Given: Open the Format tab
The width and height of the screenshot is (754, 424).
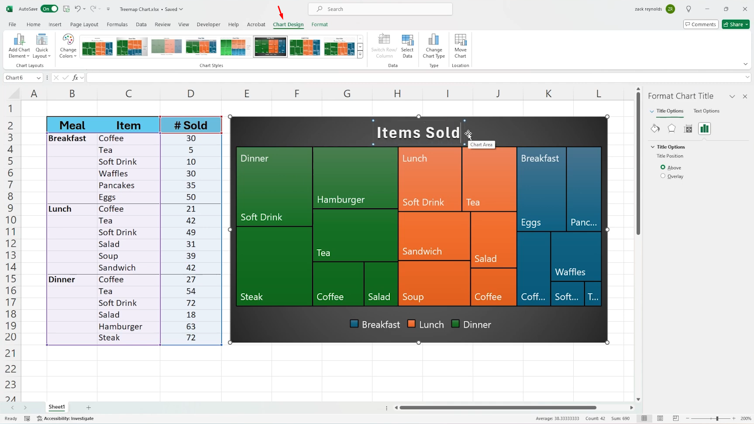Looking at the screenshot, I should [320, 24].
